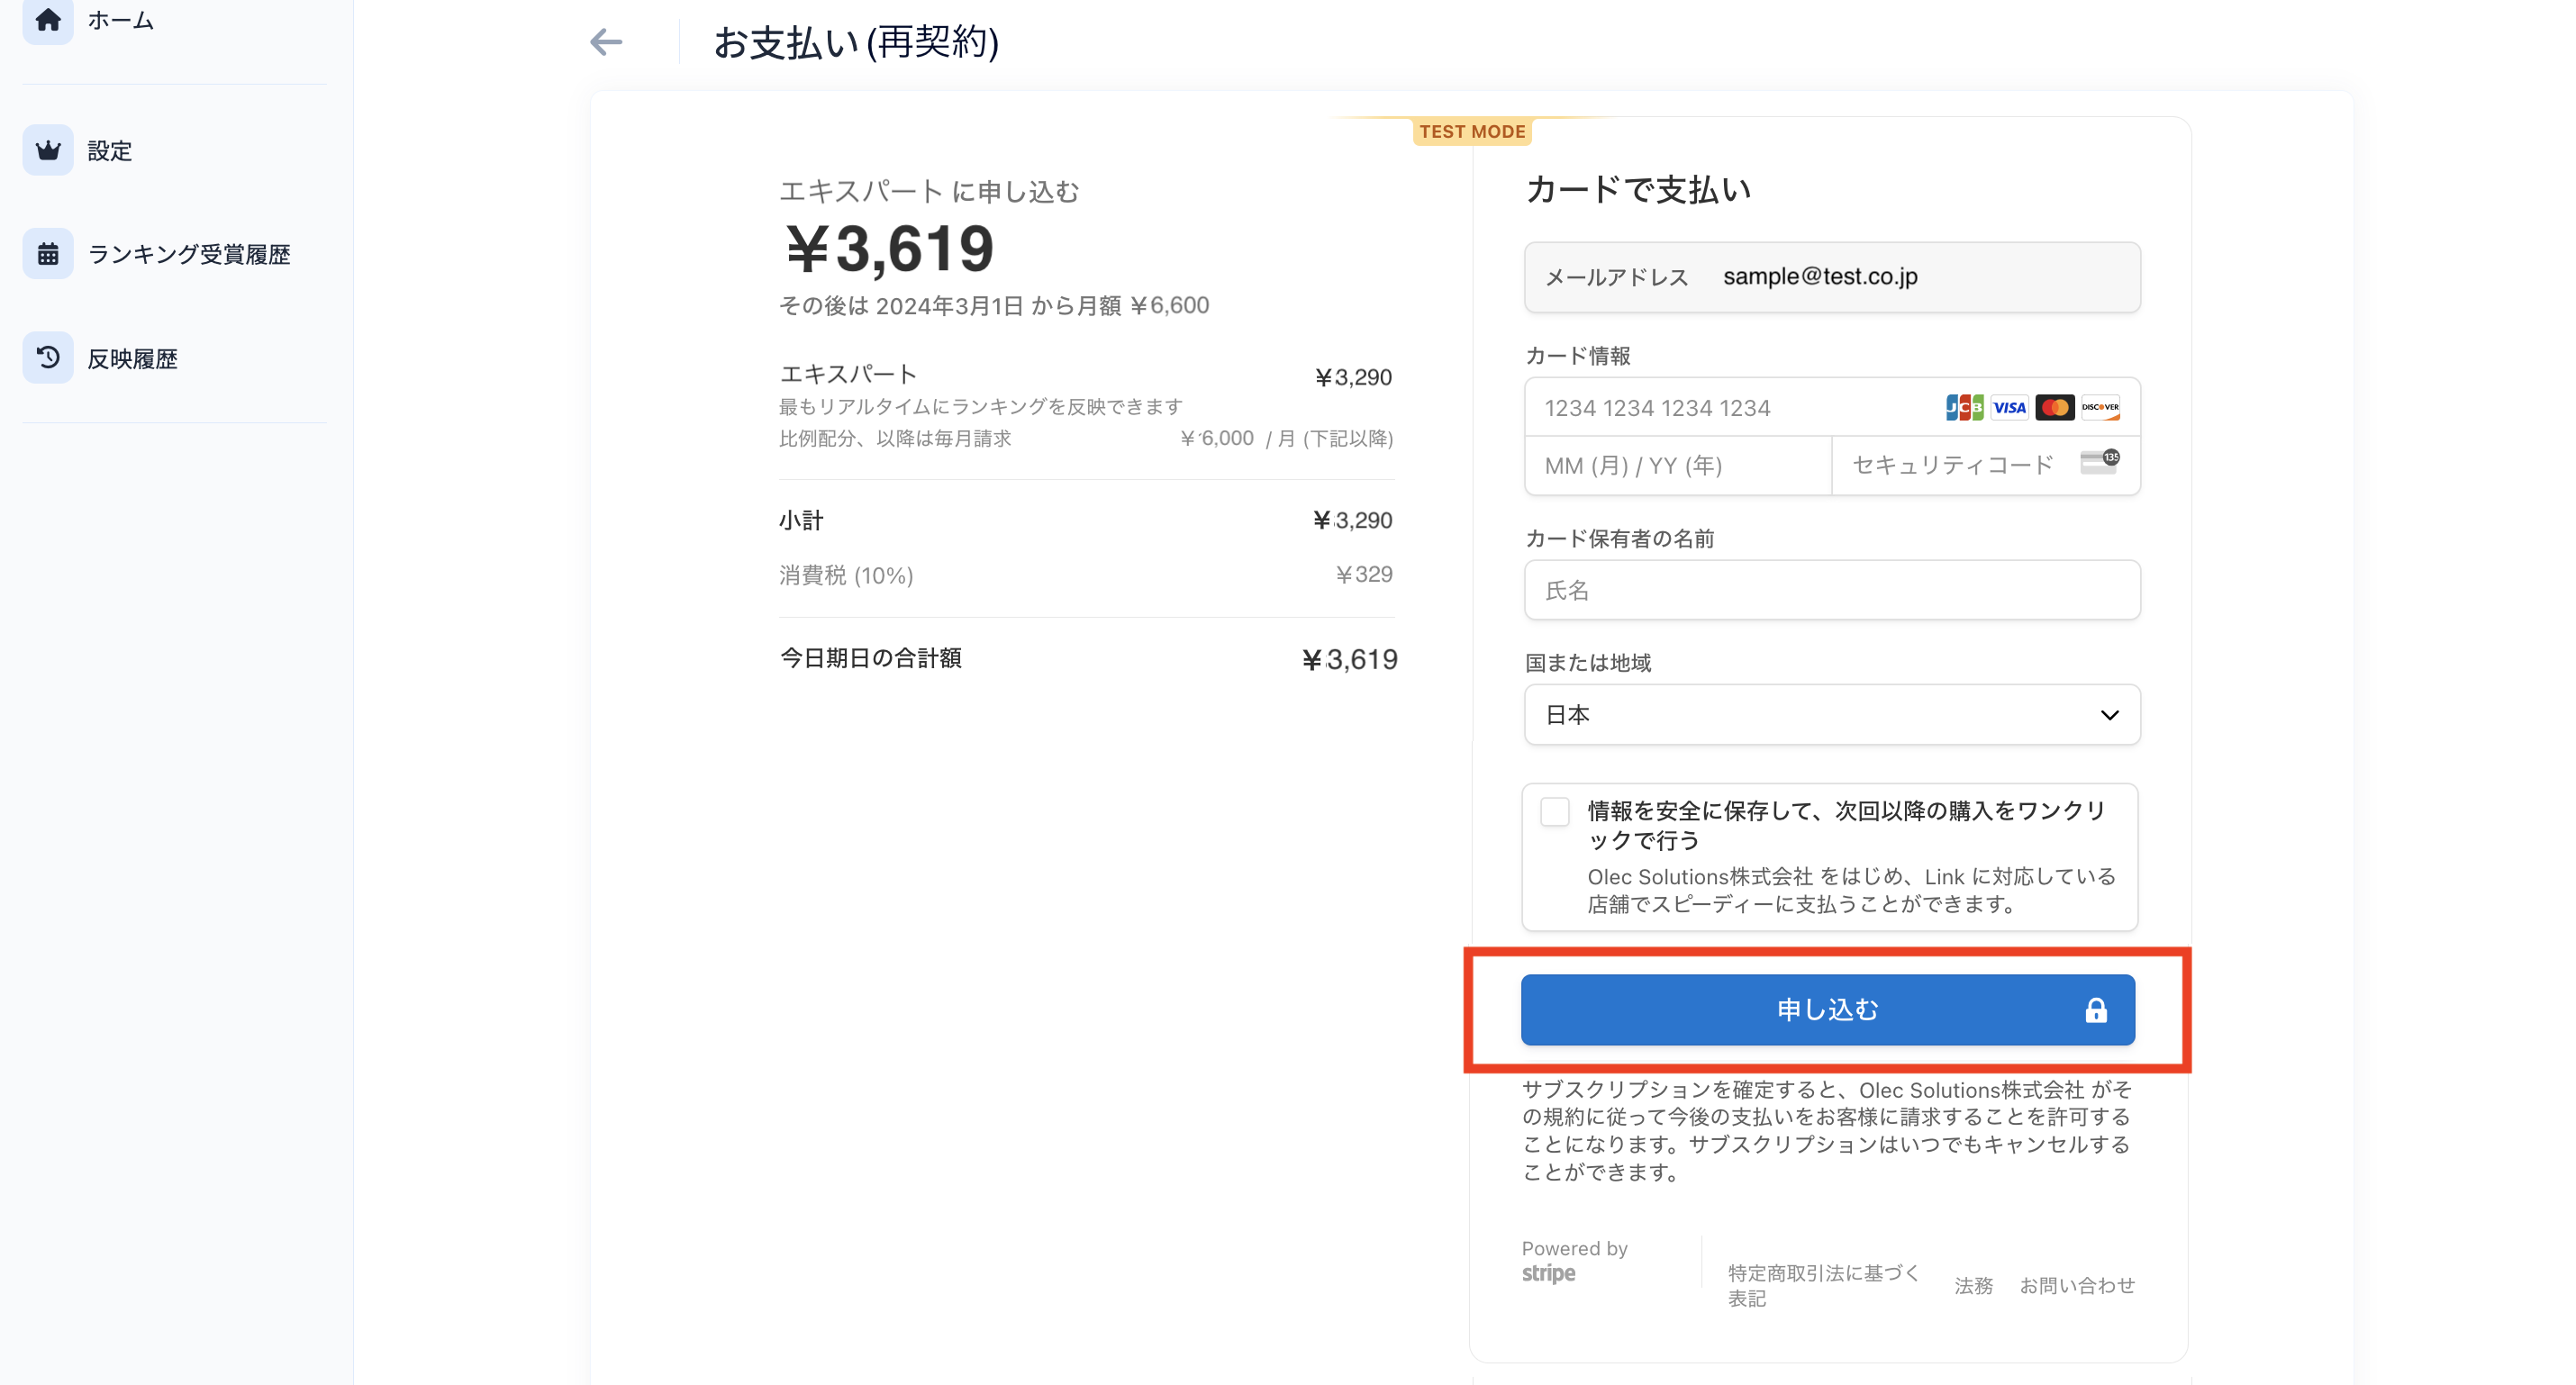The image size is (2576, 1385).
Task: Click the VISA card logo
Action: [x=2009, y=408]
